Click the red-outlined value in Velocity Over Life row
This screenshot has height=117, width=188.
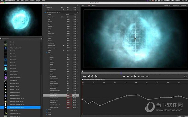pos(69,98)
